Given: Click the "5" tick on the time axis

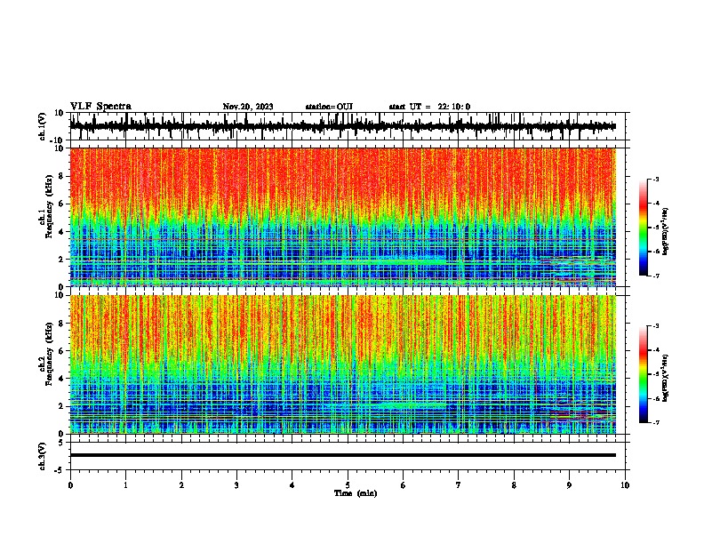Looking at the screenshot, I should (348, 485).
